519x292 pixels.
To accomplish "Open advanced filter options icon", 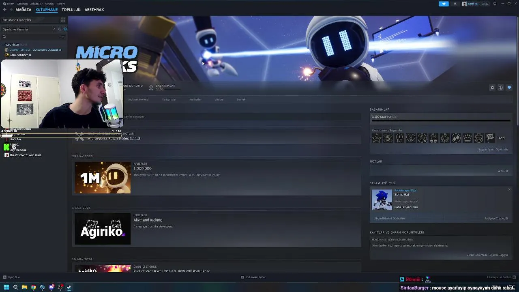I will click(63, 37).
